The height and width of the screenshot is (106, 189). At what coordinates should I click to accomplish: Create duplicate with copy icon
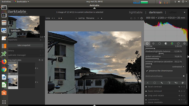[x=40, y=60]
